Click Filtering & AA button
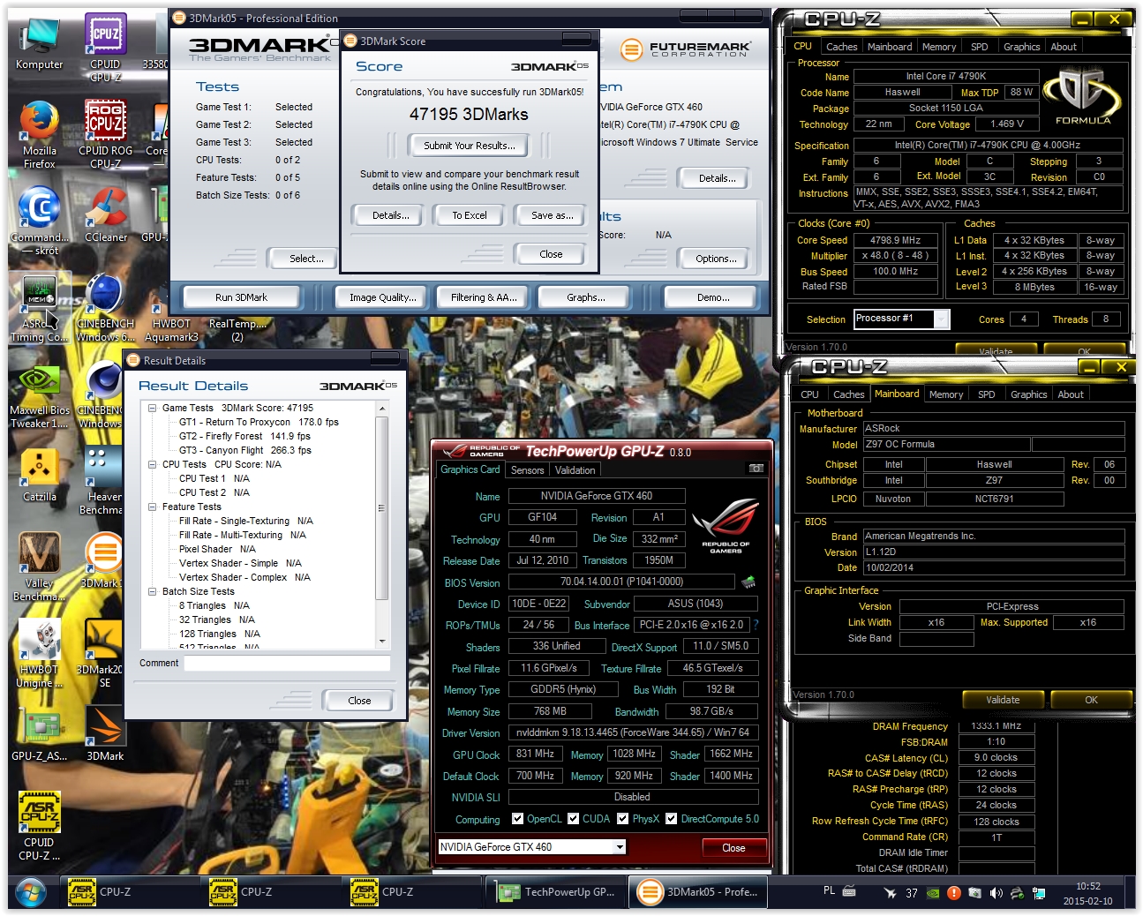 [484, 297]
